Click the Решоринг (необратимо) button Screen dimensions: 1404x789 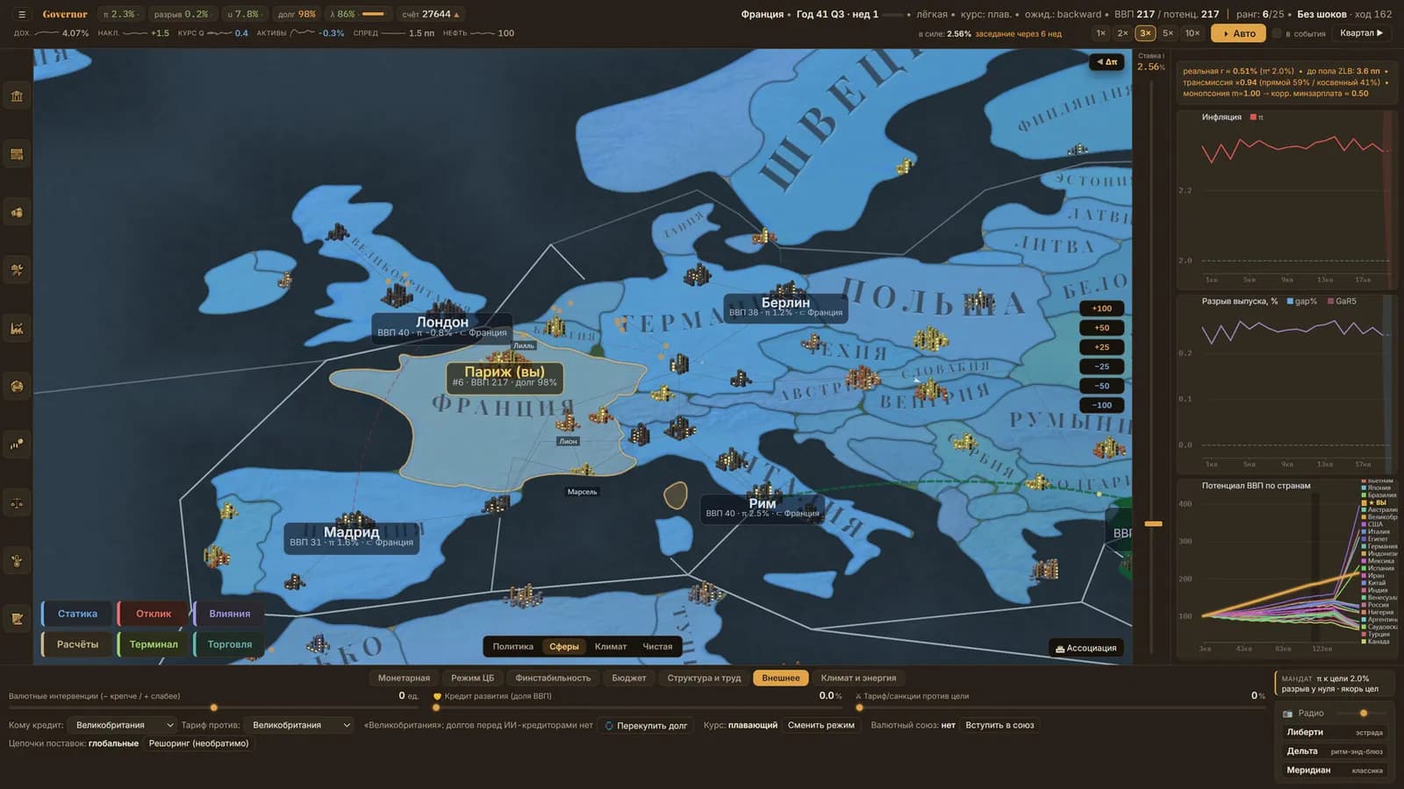pyautogui.click(x=198, y=743)
